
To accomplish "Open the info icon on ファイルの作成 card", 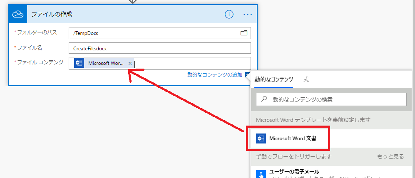I will [229, 15].
